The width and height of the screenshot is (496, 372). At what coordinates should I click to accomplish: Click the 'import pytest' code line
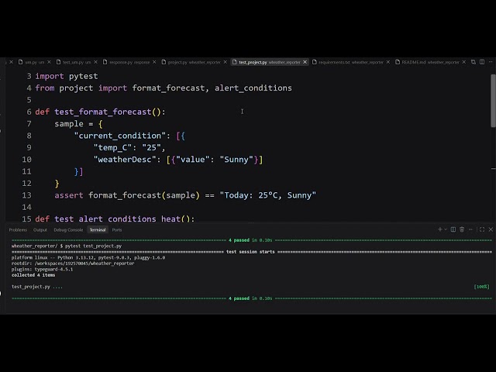(67, 76)
